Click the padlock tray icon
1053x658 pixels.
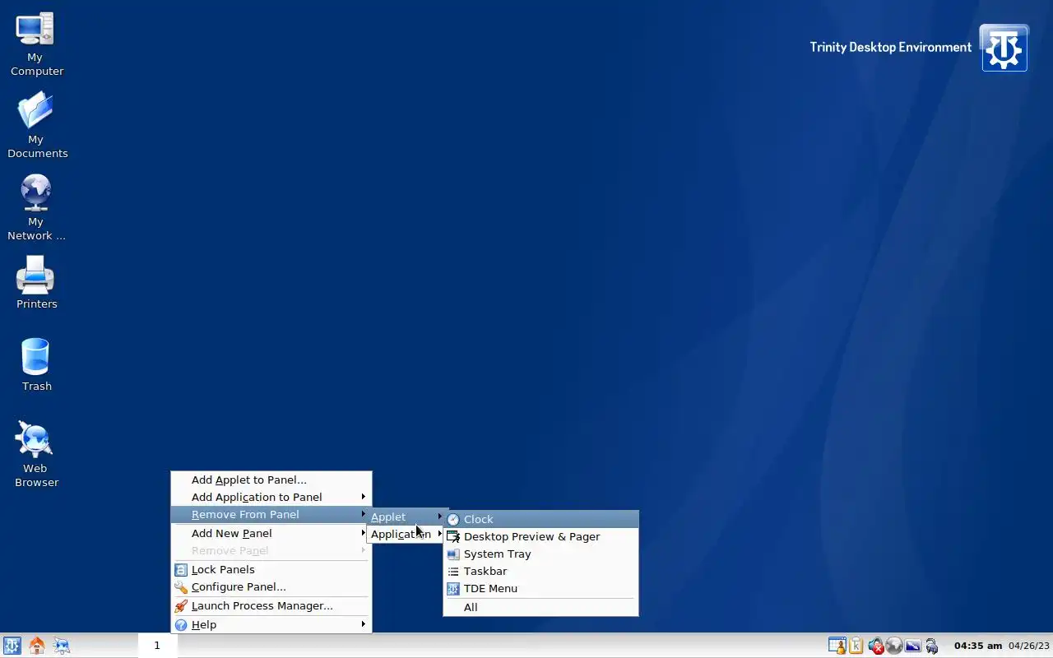pos(931,646)
